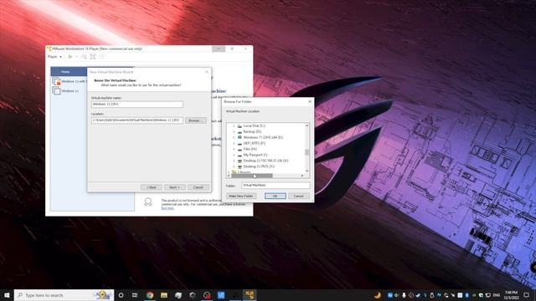Expand the Backup (D:) node
This screenshot has height=301, width=536.
point(234,132)
